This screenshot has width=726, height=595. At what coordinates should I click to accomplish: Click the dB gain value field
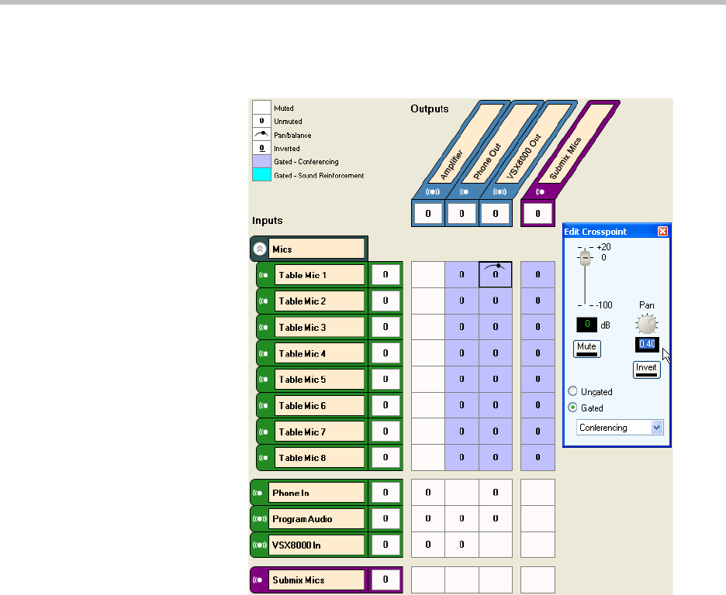587,324
